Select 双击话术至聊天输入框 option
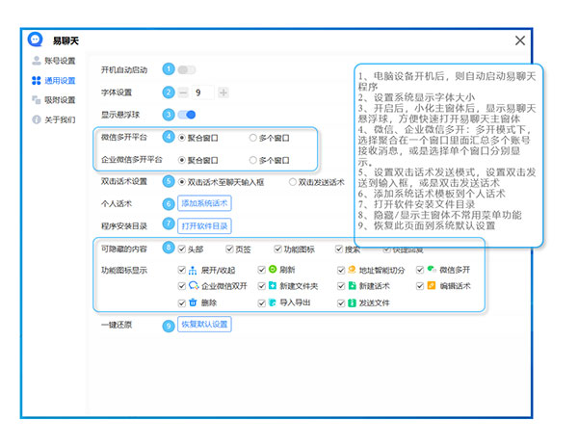Screen dimensions: 578x447 click(182, 182)
